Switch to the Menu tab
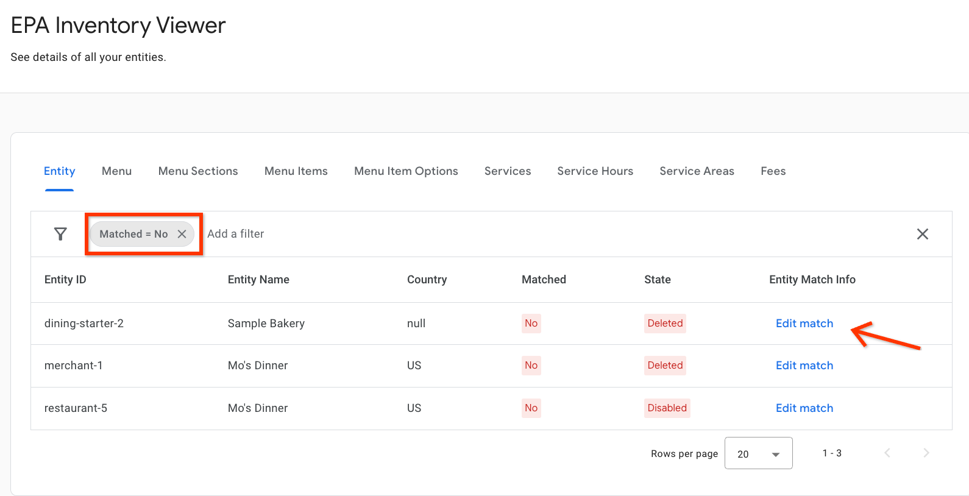969x496 pixels. 116,171
